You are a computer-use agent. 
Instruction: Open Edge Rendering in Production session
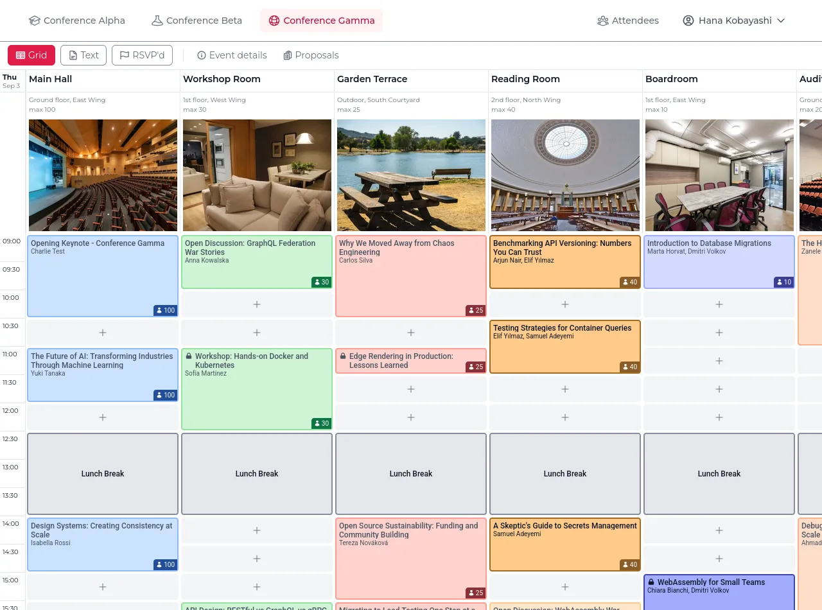pos(411,361)
